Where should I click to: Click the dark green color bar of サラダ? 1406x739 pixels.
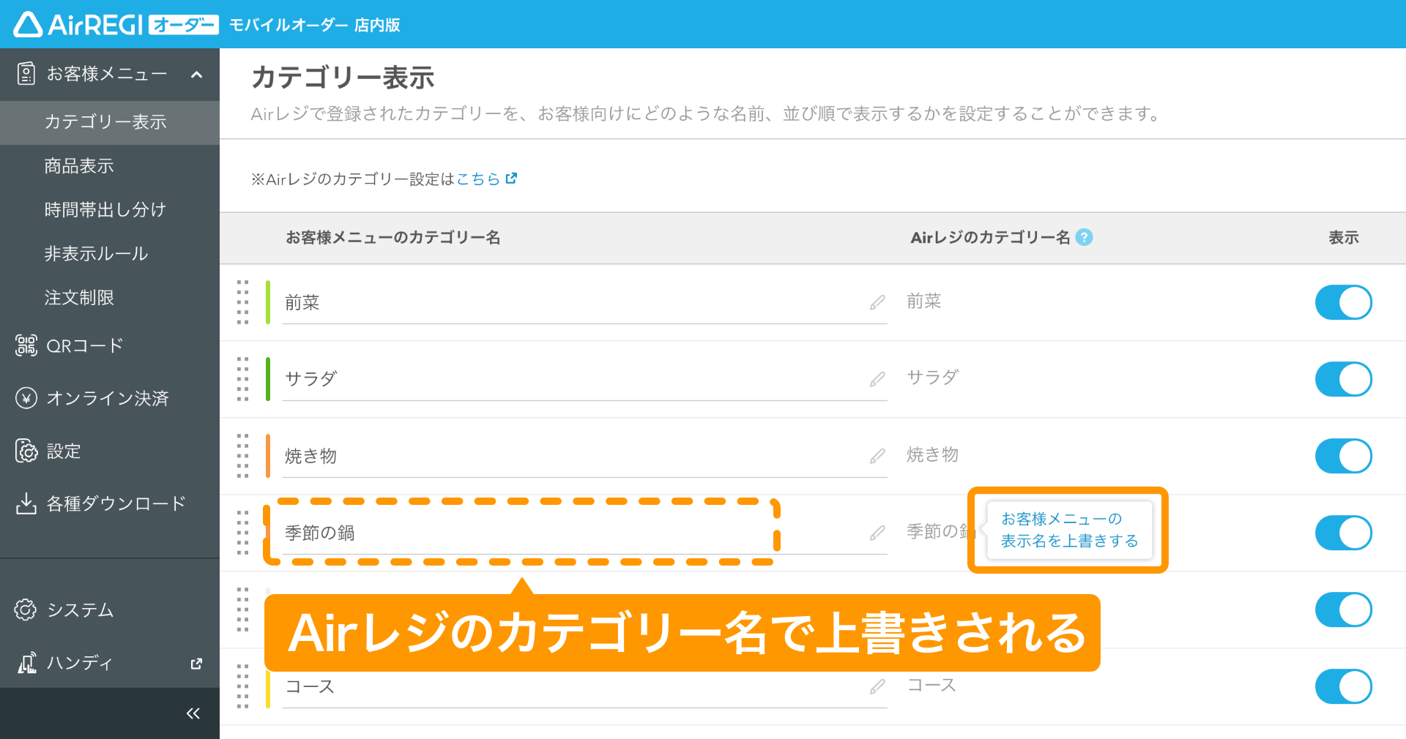coord(268,379)
